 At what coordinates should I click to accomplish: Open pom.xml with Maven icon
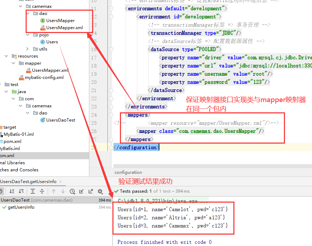click(12, 141)
